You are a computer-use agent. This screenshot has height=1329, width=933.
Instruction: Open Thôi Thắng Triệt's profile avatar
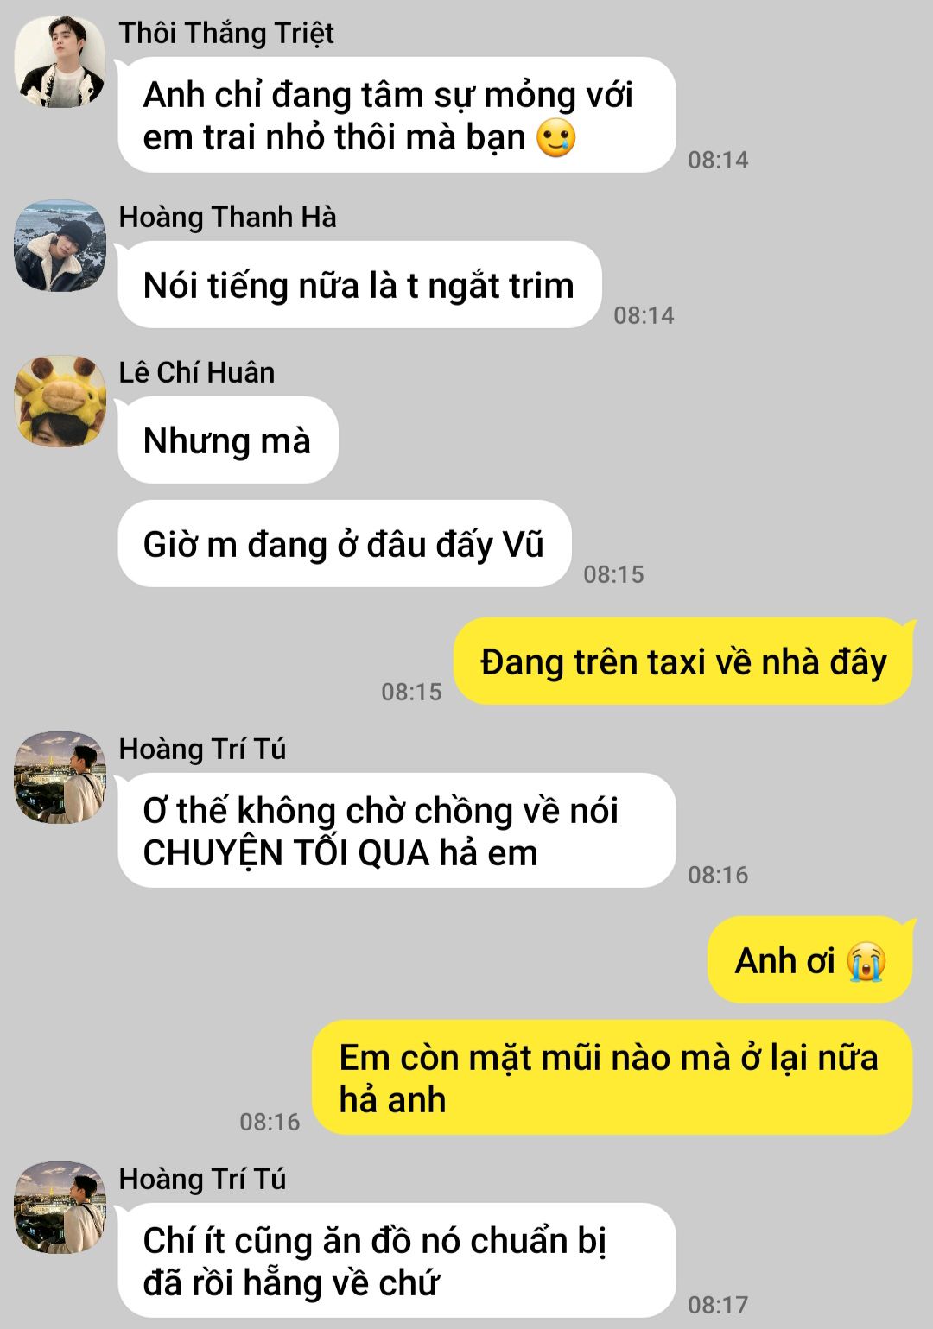(x=60, y=62)
